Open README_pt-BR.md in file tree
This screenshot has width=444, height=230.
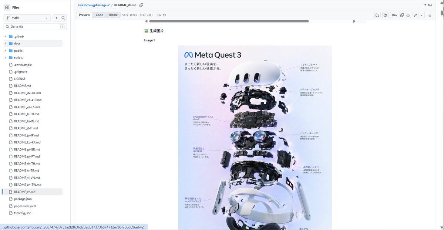tap(27, 149)
